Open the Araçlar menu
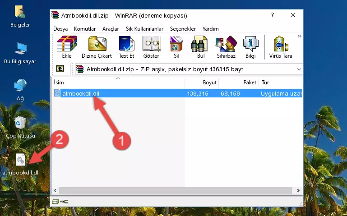 click(111, 29)
